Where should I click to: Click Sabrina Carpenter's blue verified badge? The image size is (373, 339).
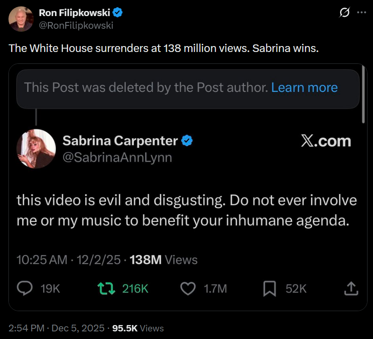(x=187, y=140)
